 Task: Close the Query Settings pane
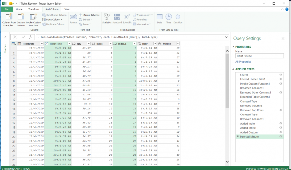tap(283, 38)
